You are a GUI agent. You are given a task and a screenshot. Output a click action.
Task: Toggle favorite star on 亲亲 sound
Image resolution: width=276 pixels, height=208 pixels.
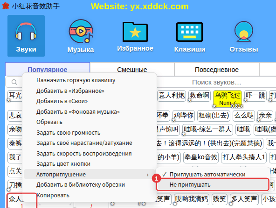pyautogui.click(x=259, y=120)
